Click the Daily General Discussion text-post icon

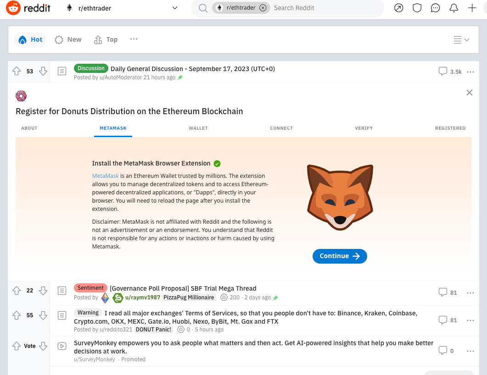(62, 72)
